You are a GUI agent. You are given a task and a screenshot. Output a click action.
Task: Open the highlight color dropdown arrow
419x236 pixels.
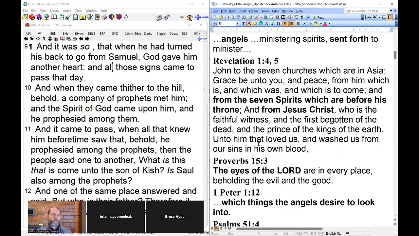(321, 23)
